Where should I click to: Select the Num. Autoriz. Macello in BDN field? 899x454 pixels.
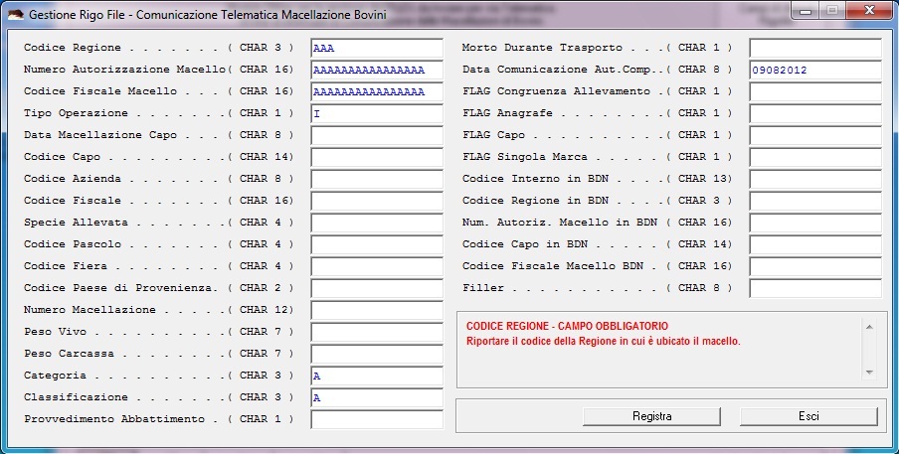click(815, 223)
